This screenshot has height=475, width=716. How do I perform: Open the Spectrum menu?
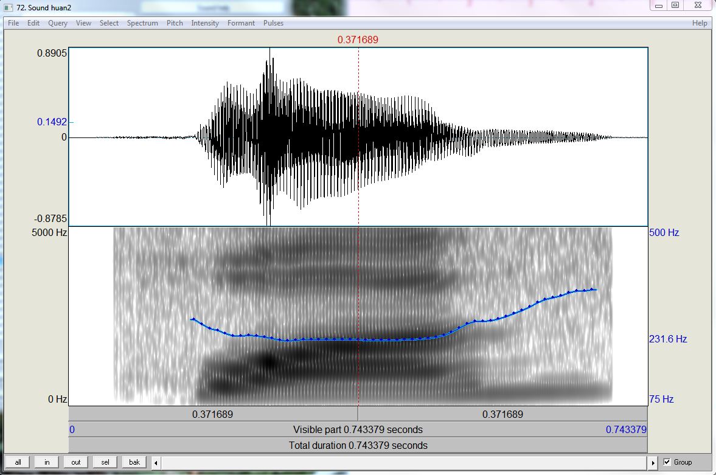coord(142,23)
